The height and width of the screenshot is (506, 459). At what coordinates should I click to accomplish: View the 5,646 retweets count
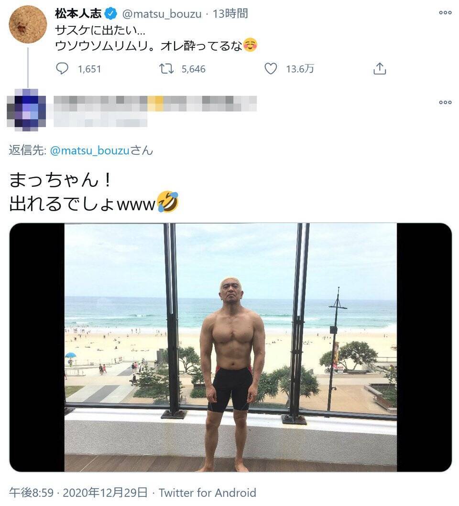coord(193,69)
